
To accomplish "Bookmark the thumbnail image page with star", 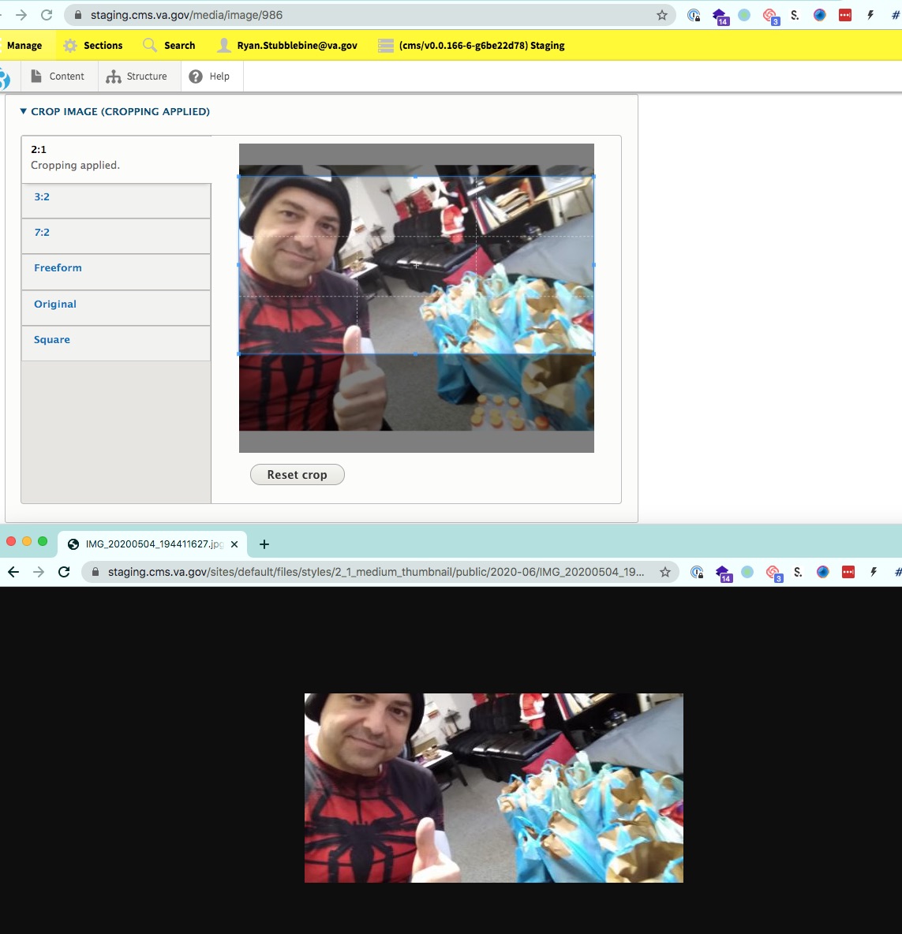I will tap(665, 573).
